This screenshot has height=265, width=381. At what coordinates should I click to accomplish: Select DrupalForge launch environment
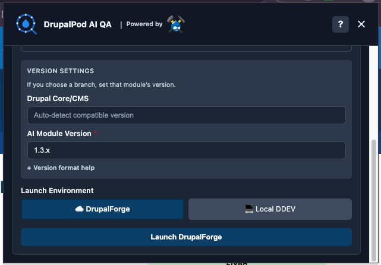click(x=102, y=209)
